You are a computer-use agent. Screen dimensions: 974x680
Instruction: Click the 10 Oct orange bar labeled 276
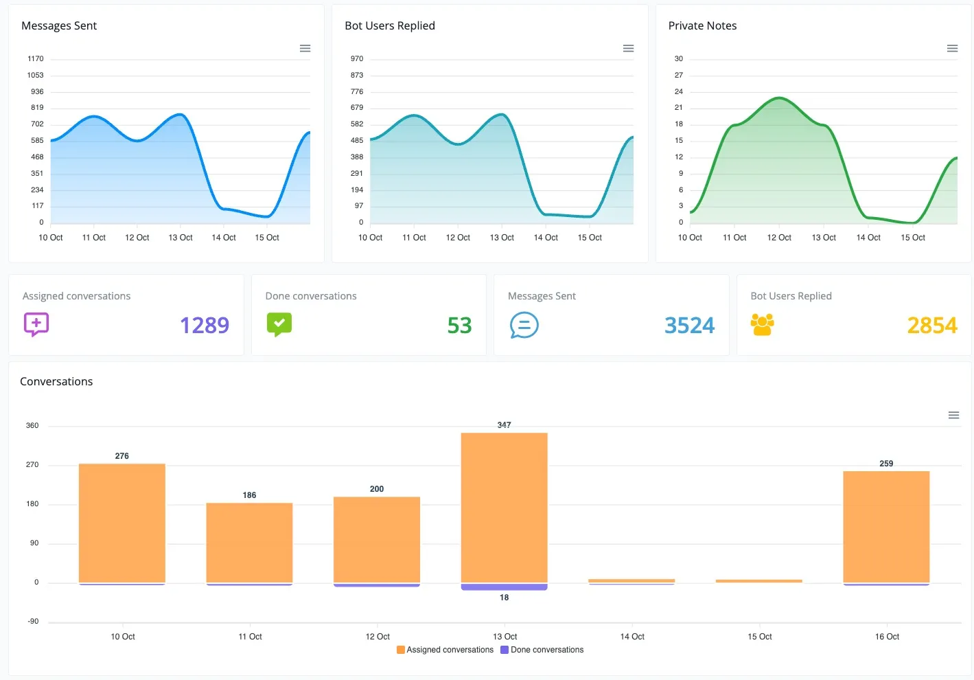pos(122,523)
